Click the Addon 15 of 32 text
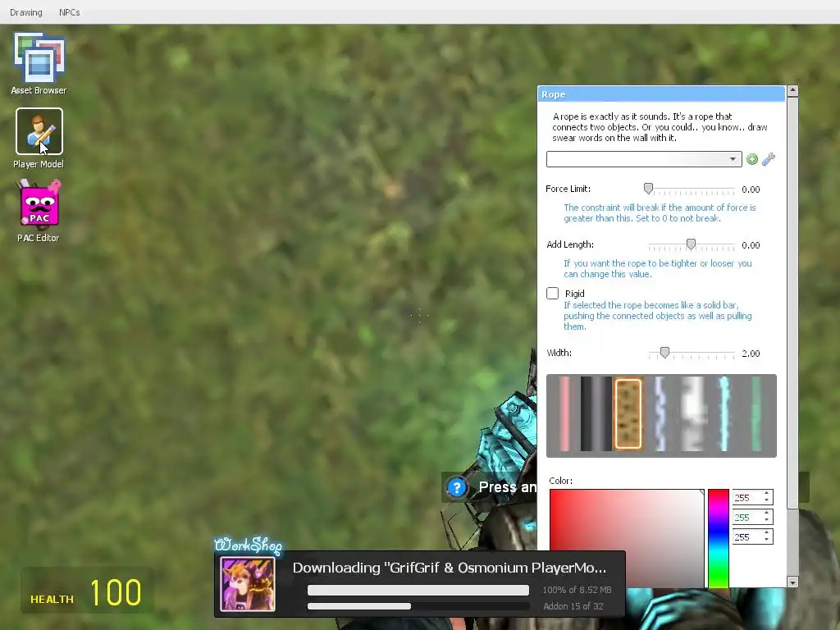The height and width of the screenshot is (630, 840). click(x=573, y=606)
